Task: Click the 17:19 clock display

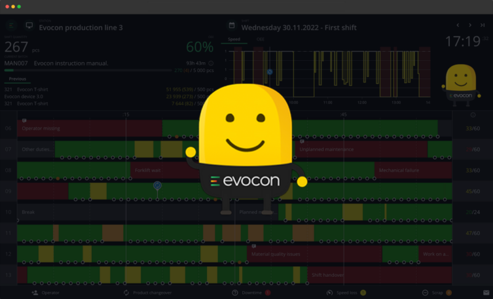Action: [463, 41]
